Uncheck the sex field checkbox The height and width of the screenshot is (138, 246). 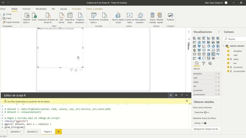pyautogui.click(x=228, y=63)
